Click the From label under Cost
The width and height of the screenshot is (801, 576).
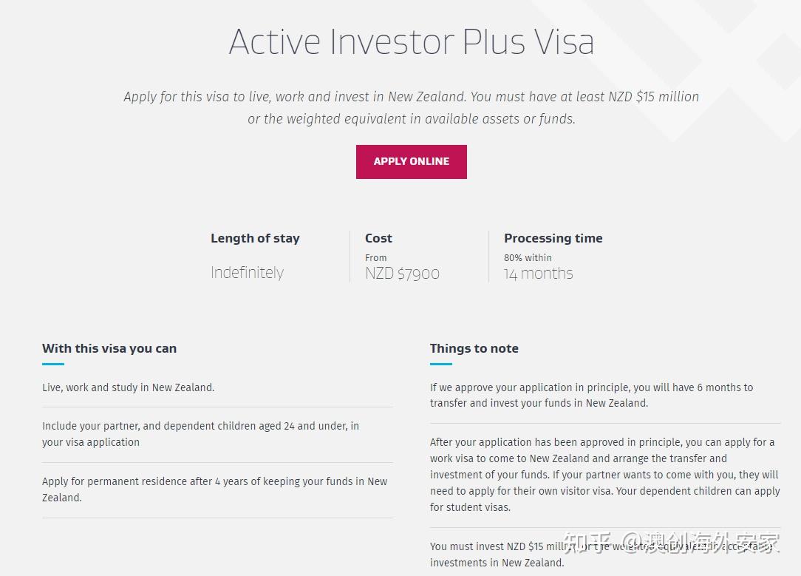pos(375,257)
